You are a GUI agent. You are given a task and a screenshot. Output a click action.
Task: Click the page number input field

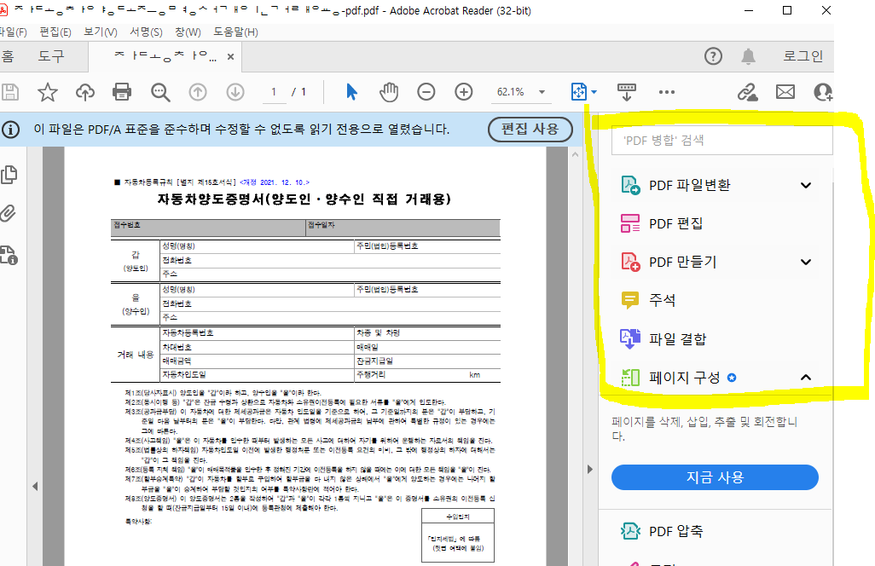pyautogui.click(x=275, y=91)
